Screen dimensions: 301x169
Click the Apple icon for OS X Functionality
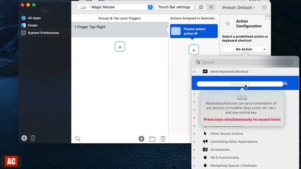[x=205, y=157]
